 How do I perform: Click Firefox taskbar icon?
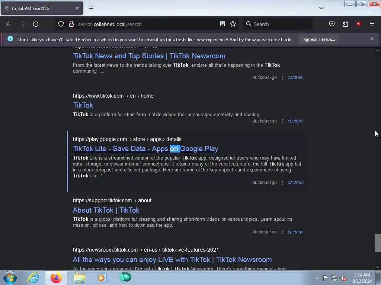(56, 278)
